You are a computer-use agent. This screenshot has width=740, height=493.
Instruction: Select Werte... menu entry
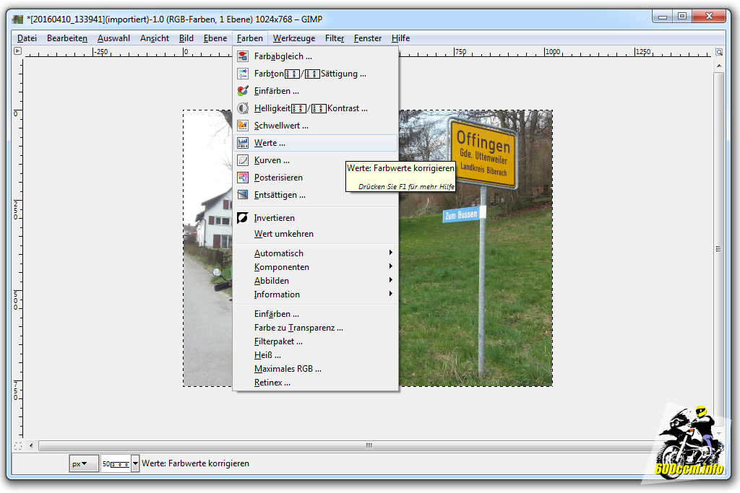(270, 143)
